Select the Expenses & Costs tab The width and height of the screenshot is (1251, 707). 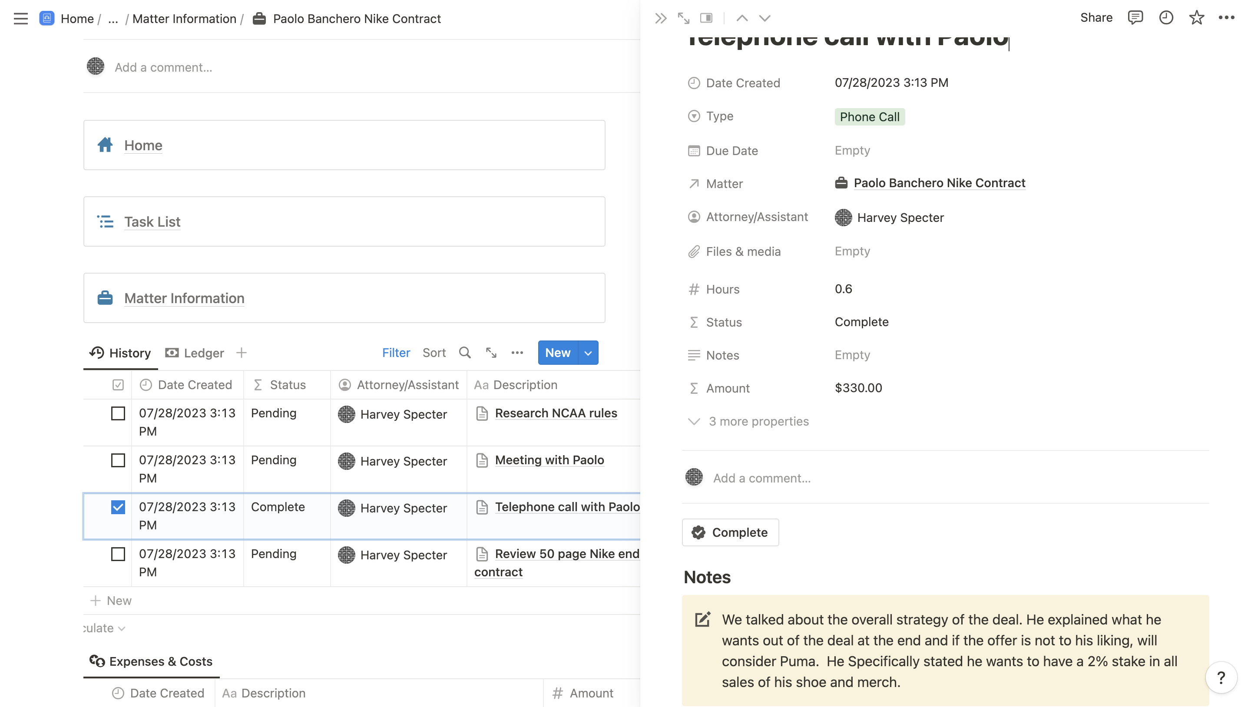pyautogui.click(x=151, y=661)
